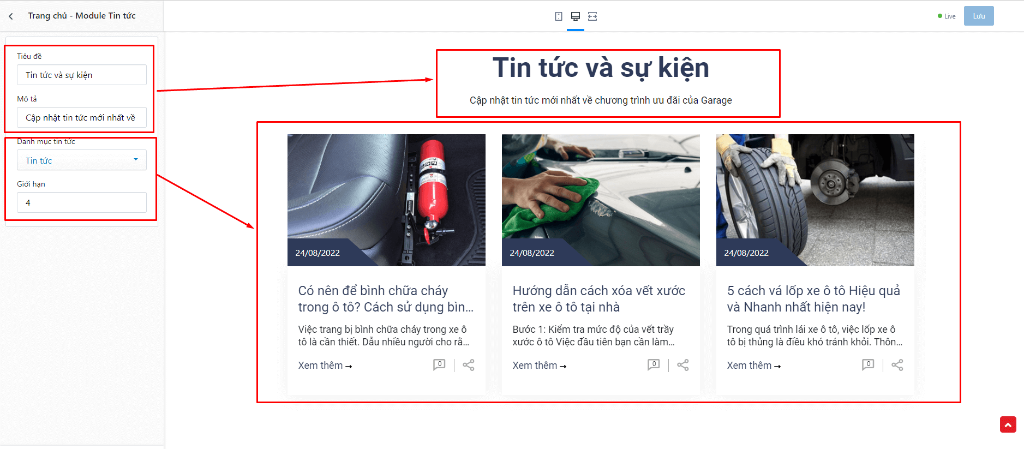Viewport: 1024px width, 449px height.
Task: Share the fire extinguisher article
Action: 469,365
